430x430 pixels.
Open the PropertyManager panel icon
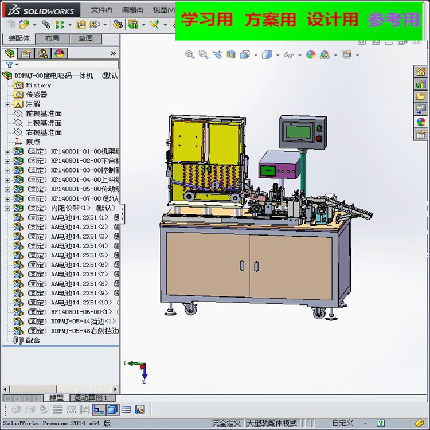(x=26, y=53)
